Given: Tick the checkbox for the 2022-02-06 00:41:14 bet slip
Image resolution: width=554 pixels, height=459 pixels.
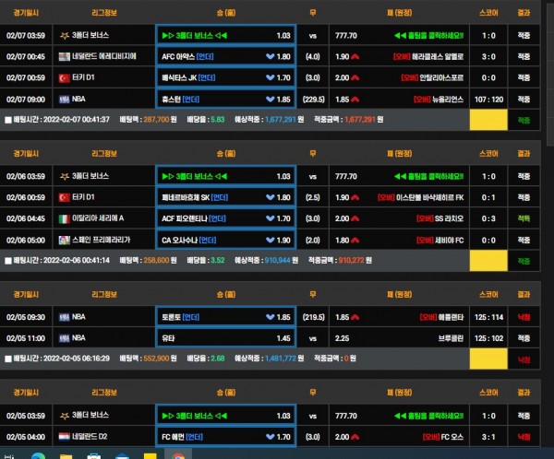Looking at the screenshot, I should point(8,261).
